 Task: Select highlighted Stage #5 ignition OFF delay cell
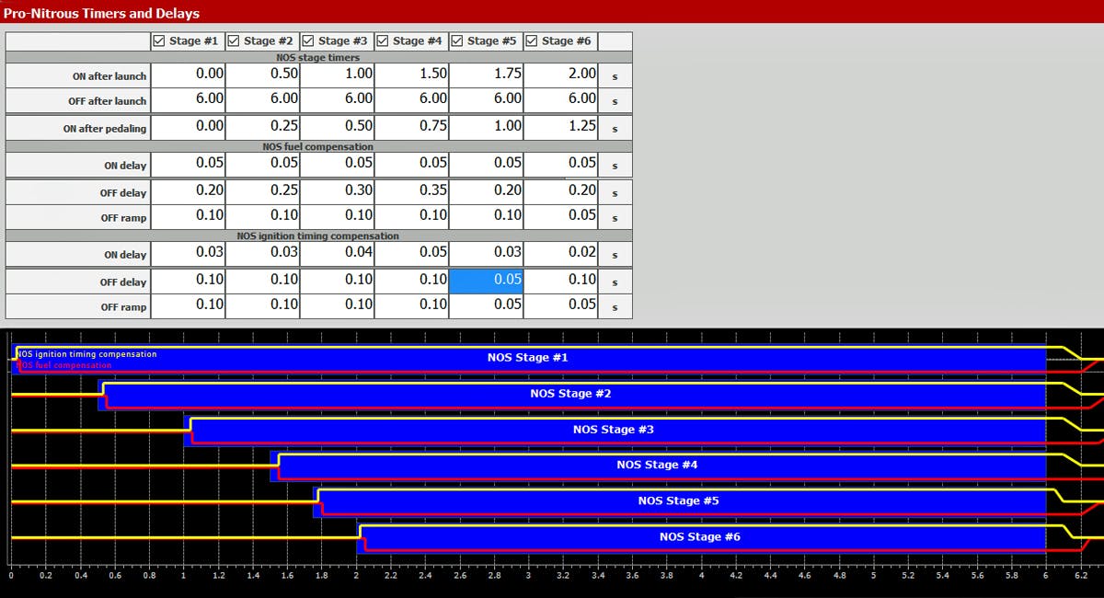tap(486, 281)
